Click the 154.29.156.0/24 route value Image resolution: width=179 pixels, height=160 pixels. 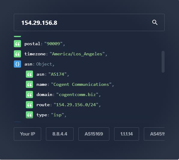tap(76, 105)
